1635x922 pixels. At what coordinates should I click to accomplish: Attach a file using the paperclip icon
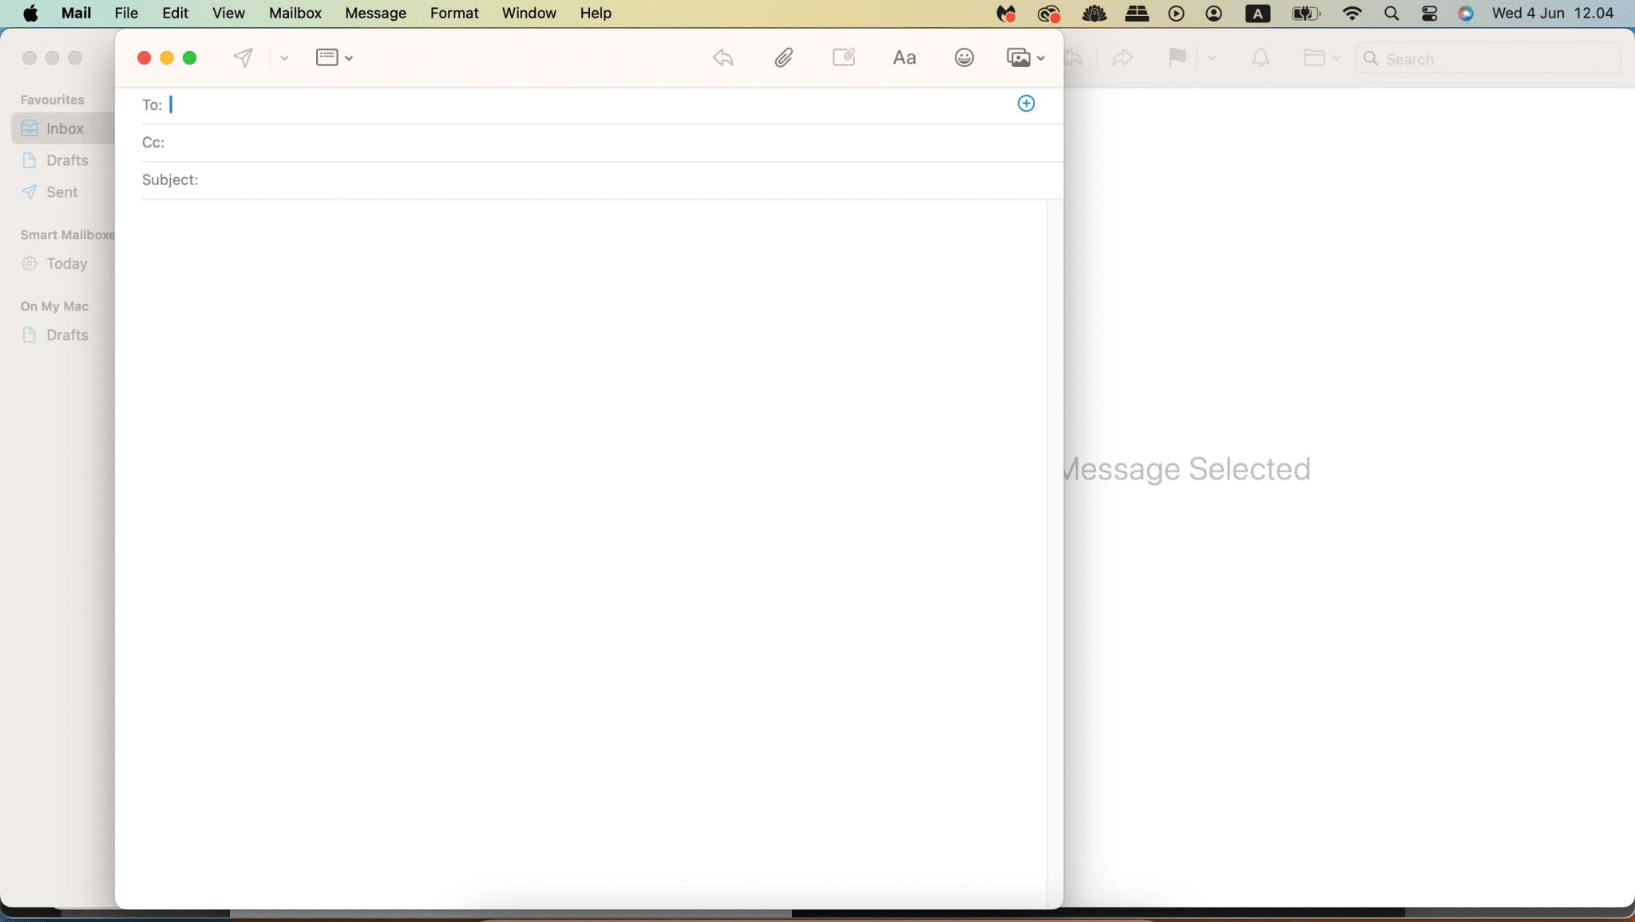point(783,57)
